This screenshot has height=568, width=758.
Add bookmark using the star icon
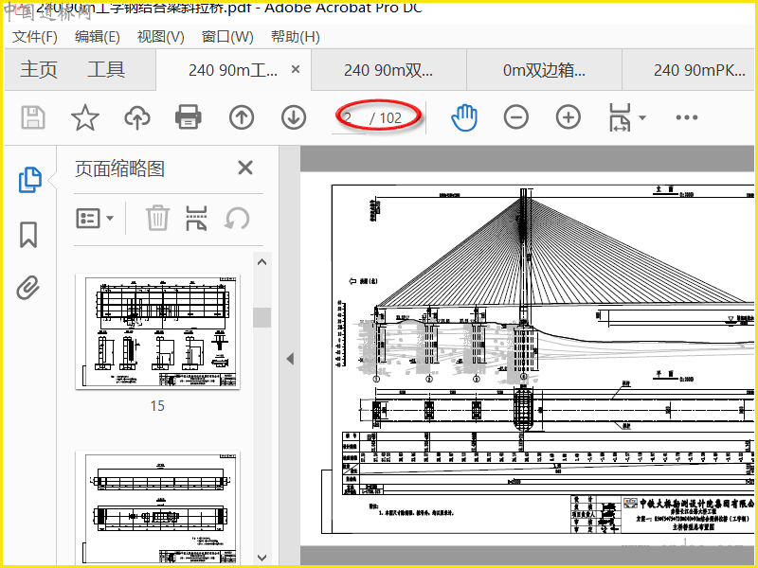point(85,117)
